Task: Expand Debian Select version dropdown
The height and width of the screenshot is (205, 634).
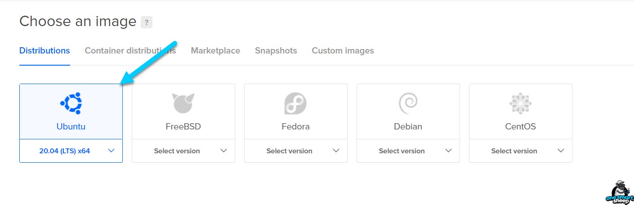Action: point(408,151)
